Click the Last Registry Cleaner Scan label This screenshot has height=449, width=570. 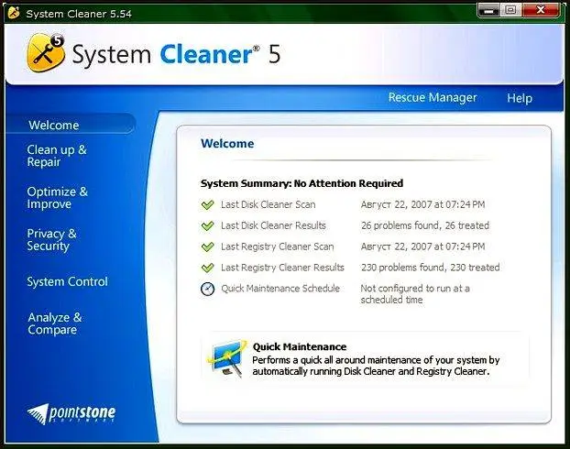click(x=278, y=246)
